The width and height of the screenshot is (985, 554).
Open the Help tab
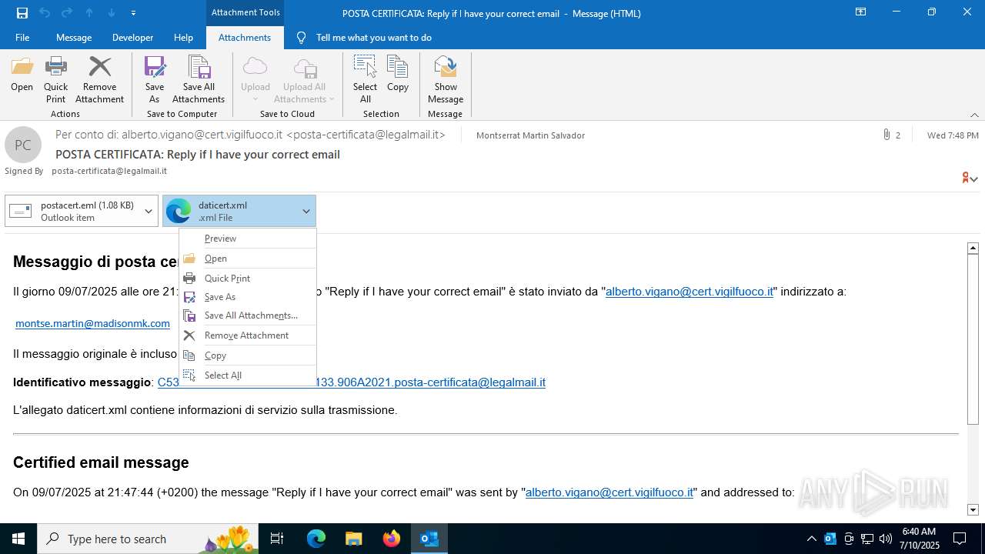(183, 38)
